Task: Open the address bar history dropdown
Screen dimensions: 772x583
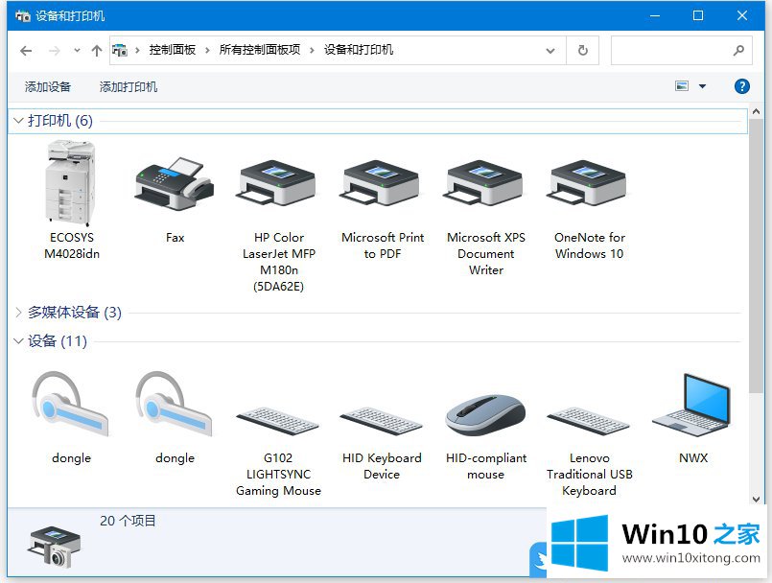Action: [x=550, y=50]
